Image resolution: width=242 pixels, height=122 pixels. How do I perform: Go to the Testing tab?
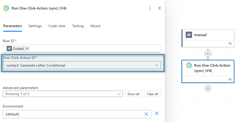(78, 26)
